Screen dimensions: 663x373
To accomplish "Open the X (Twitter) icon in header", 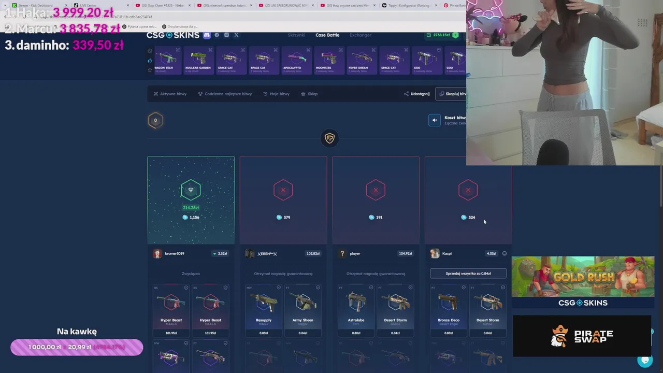I will click(x=236, y=35).
